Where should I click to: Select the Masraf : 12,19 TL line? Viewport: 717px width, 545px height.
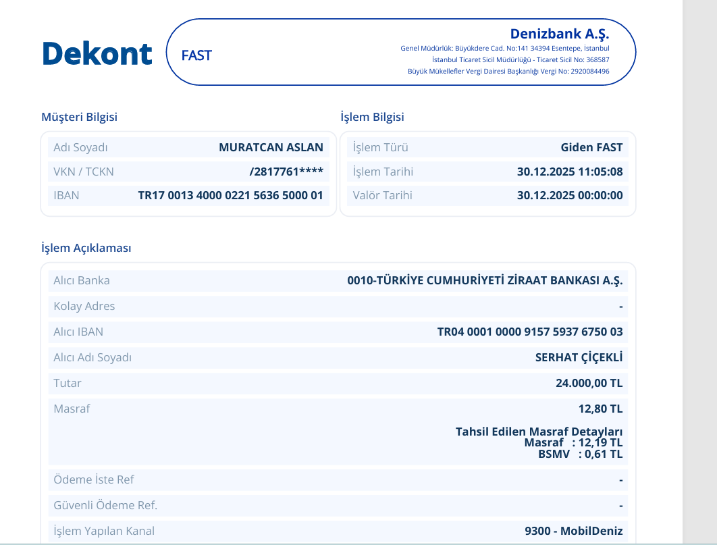point(573,442)
